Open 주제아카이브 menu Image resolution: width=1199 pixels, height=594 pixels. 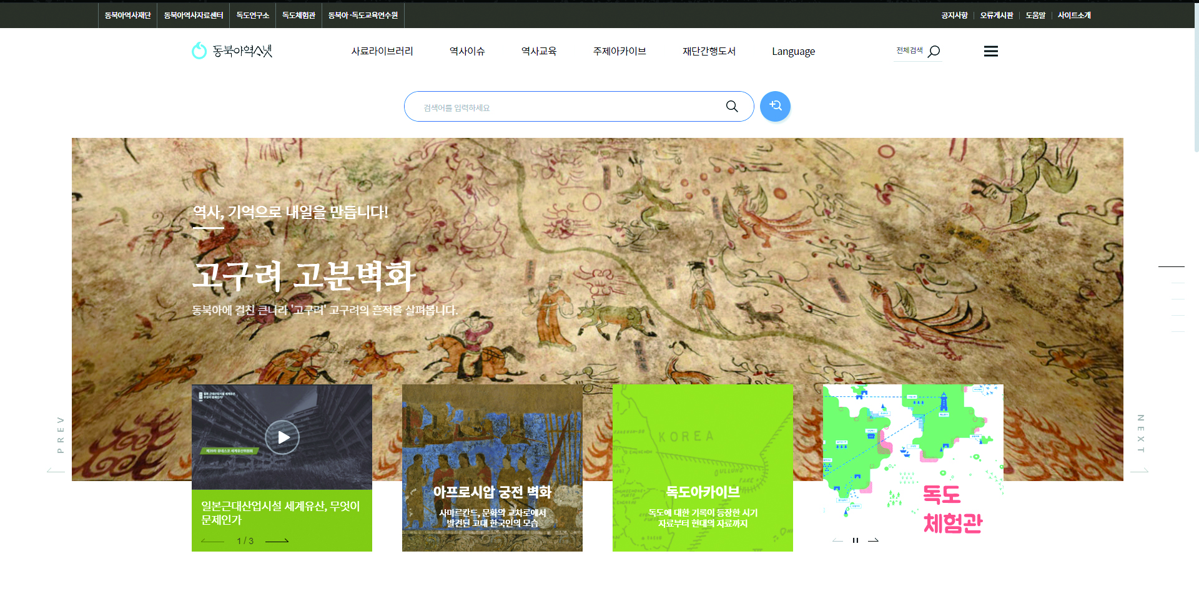click(x=619, y=51)
